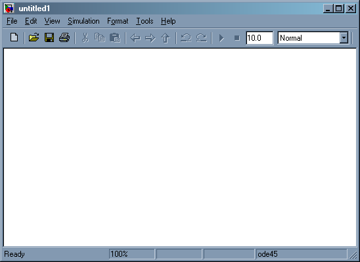Print the model using printer icon
The height and width of the screenshot is (262, 360).
point(64,37)
